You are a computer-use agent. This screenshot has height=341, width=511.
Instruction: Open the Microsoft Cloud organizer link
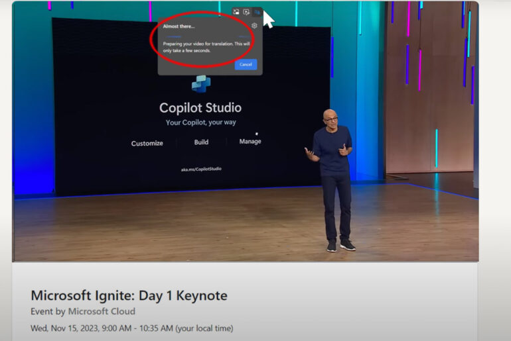point(102,311)
